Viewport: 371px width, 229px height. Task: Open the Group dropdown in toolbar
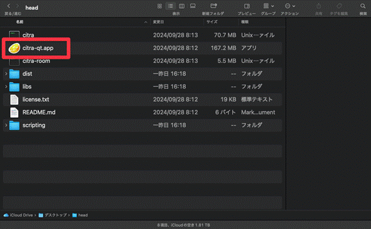coord(268,6)
